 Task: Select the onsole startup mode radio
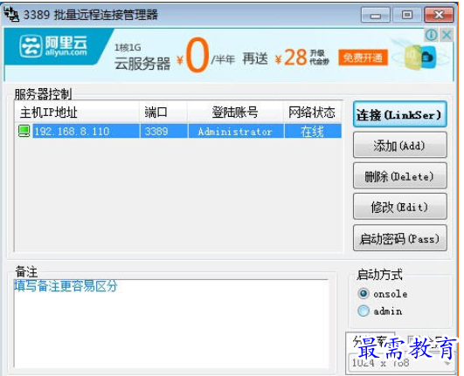pyautogui.click(x=364, y=294)
